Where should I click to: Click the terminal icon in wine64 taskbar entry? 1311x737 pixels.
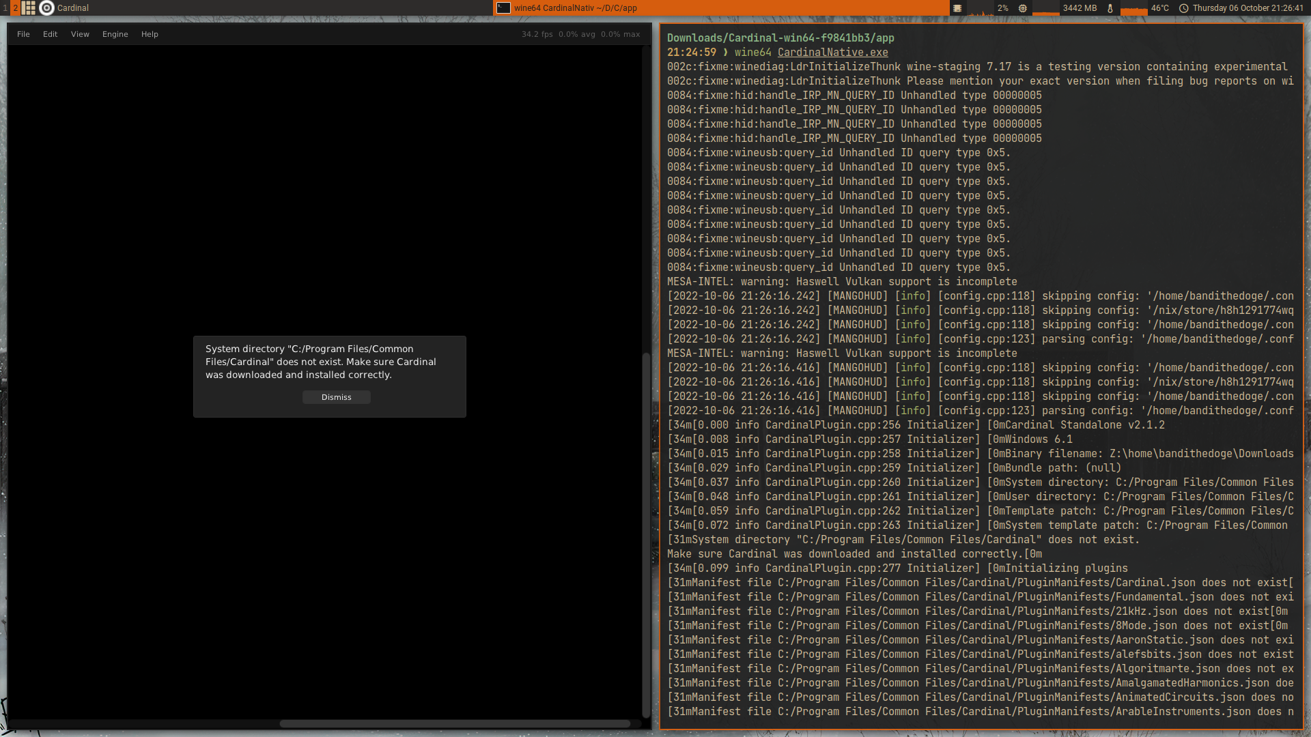tap(503, 8)
